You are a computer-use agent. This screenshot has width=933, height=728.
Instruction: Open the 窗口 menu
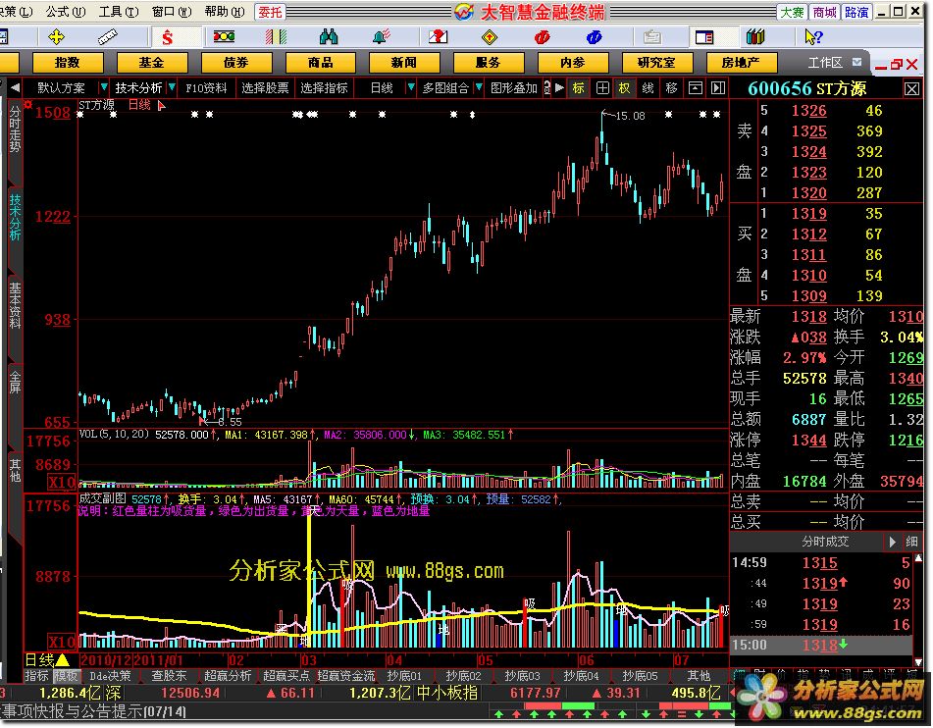(x=172, y=12)
